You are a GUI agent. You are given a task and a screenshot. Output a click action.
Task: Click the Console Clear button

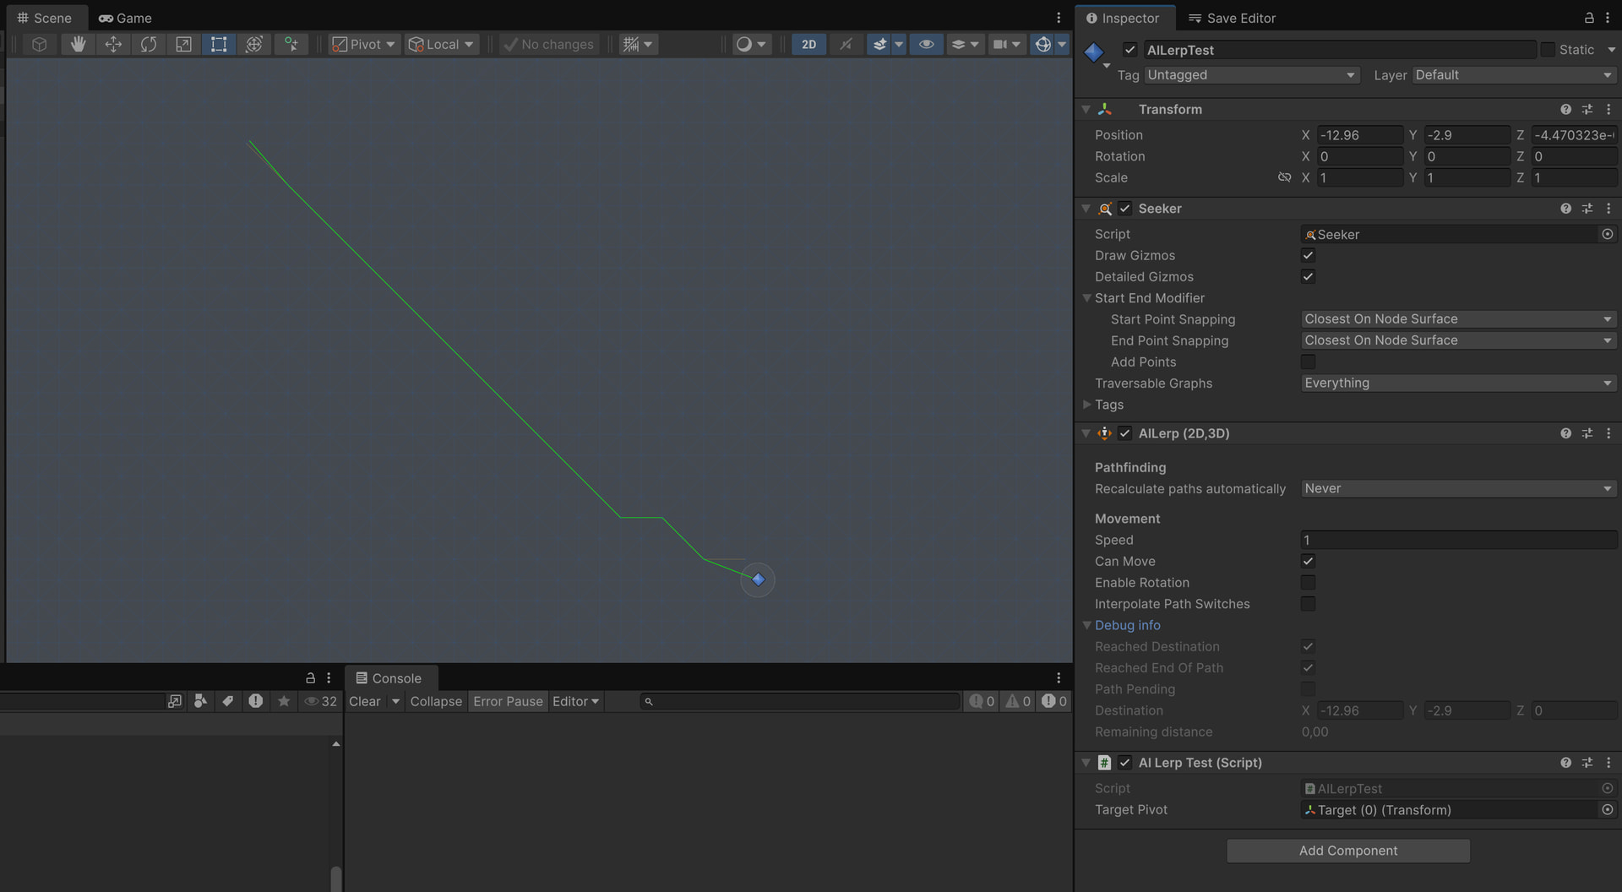[x=364, y=701]
